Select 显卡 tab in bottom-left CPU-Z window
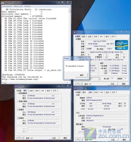131x142 pixels. tap(49, 91)
